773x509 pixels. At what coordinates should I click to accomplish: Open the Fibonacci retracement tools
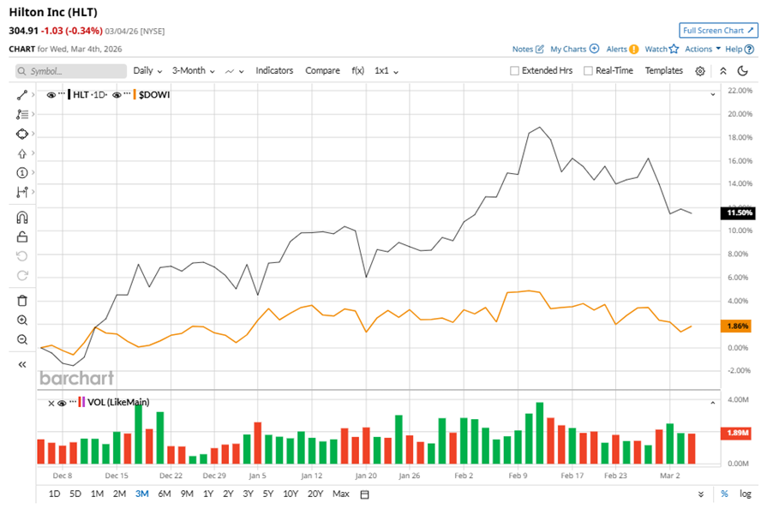(22, 114)
